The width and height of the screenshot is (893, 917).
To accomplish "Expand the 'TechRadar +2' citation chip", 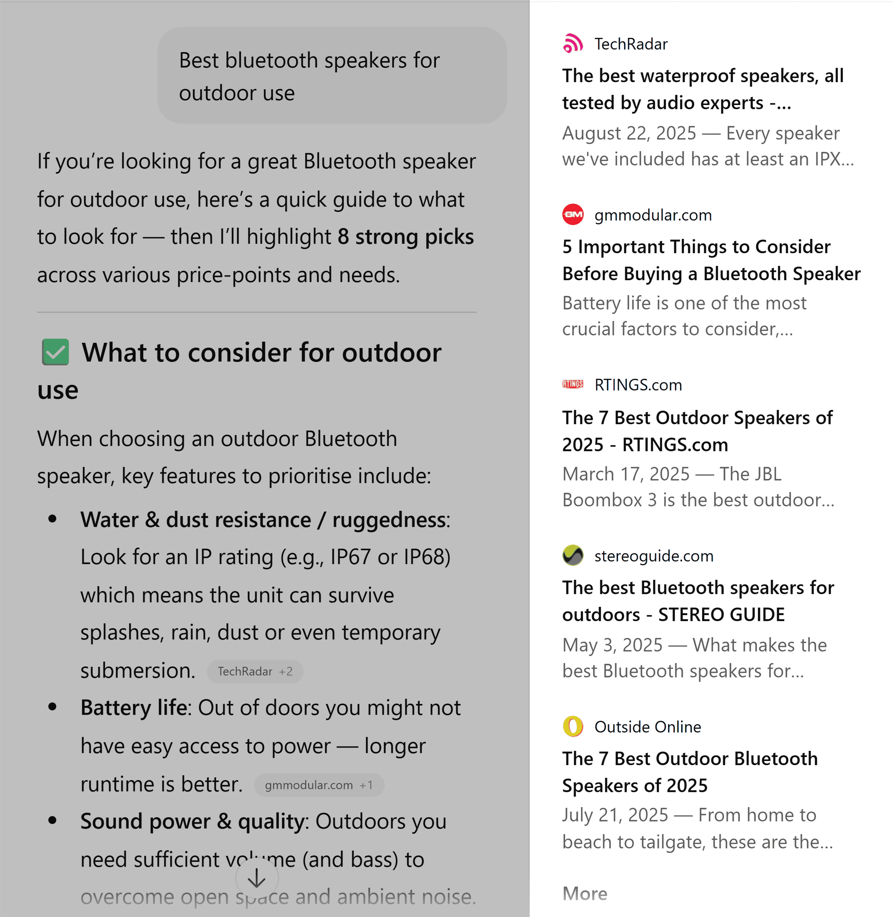I will point(256,671).
